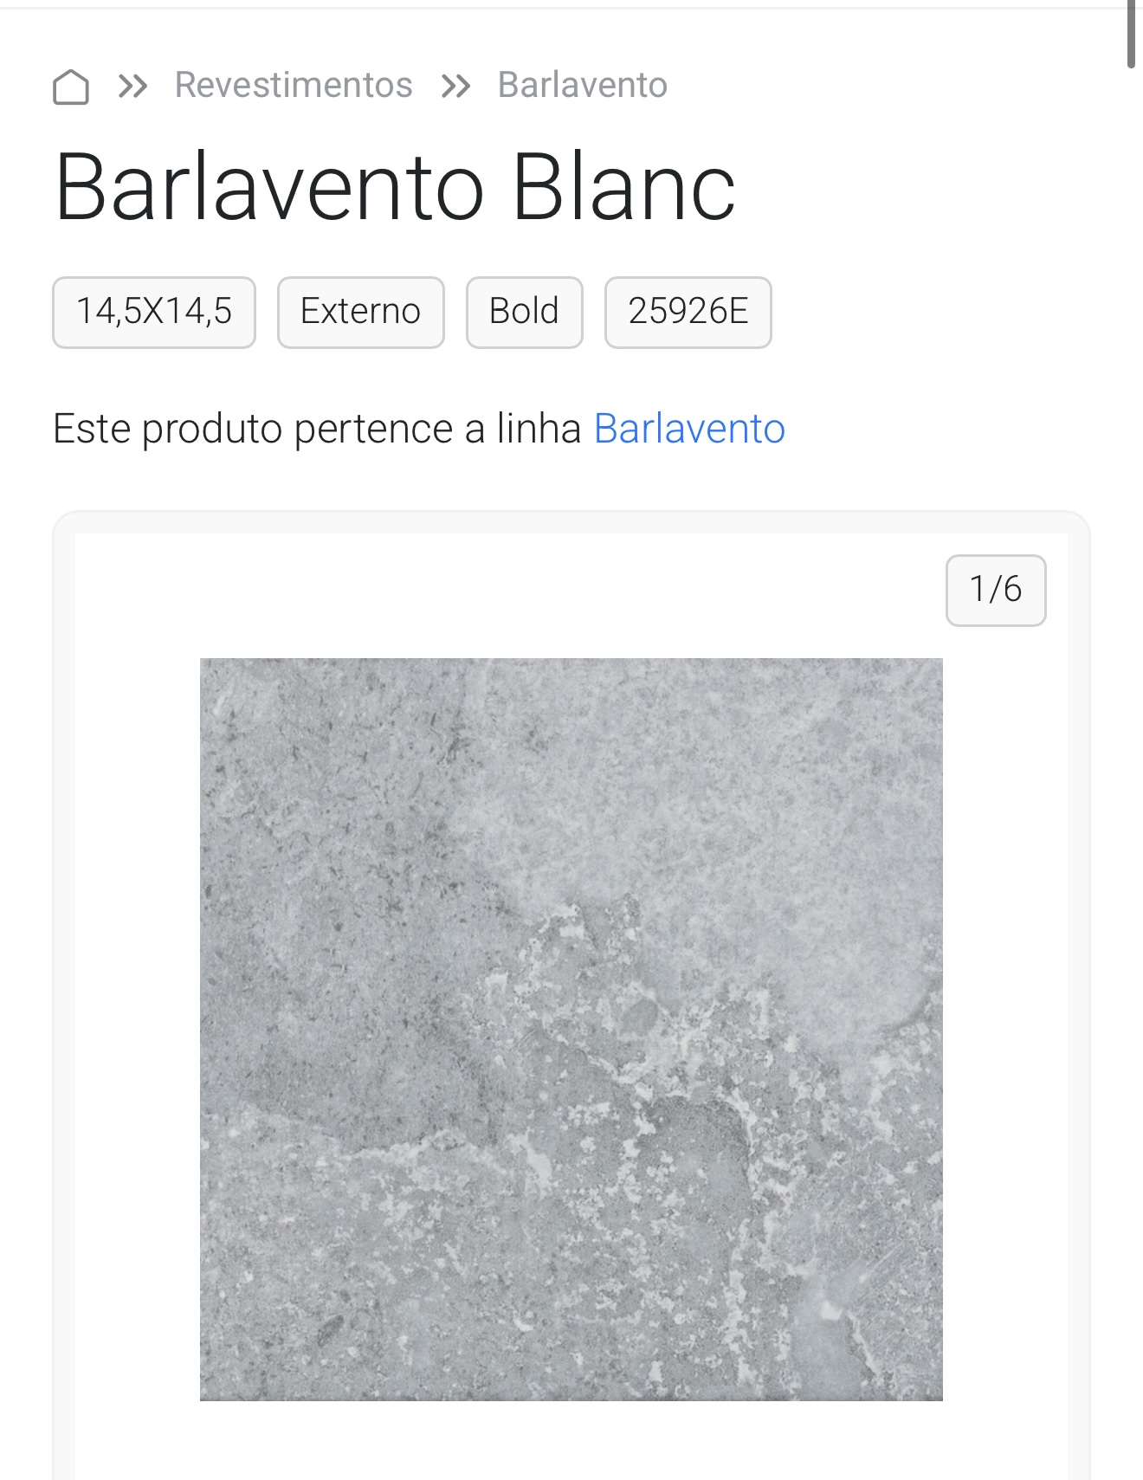1143x1480 pixels.
Task: Click the word Blanc in the heading
Action: (x=623, y=187)
